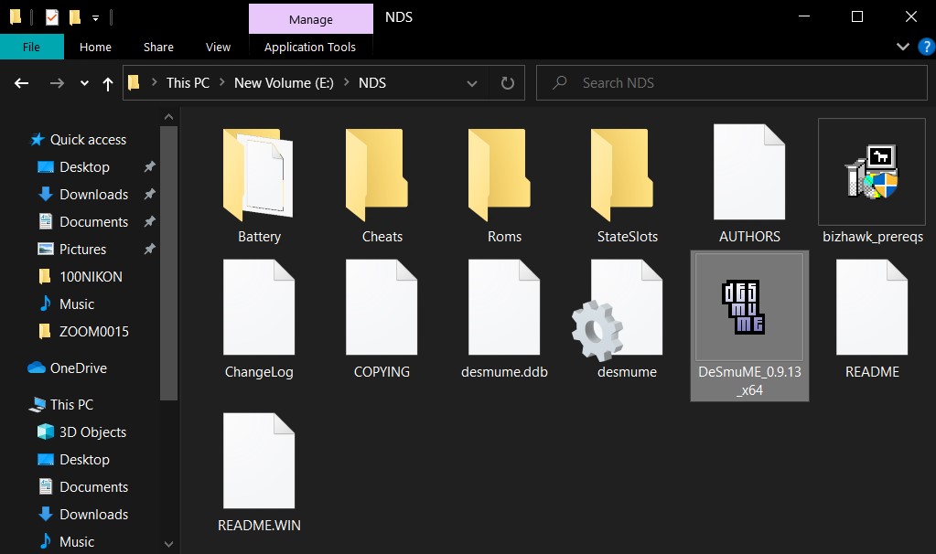Screen dimensions: 936x554
Task: Open Documents under This PC
Action: pyautogui.click(x=83, y=486)
